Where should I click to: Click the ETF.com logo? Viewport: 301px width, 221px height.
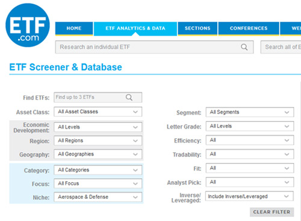coord(28,25)
